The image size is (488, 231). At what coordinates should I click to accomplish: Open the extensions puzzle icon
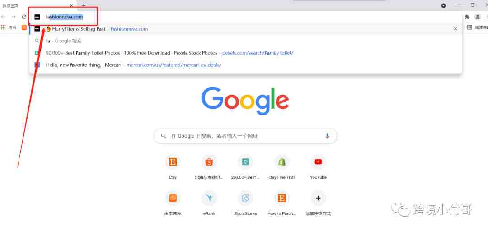tap(467, 17)
